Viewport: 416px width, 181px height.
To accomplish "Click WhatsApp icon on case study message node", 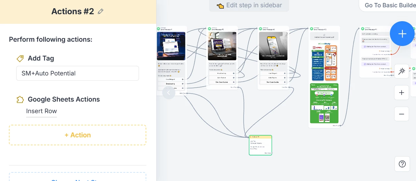I will point(311,29).
